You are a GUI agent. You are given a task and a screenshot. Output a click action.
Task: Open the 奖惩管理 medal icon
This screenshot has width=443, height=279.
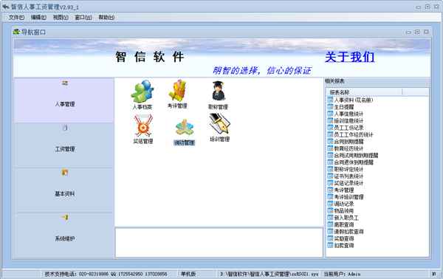click(x=143, y=129)
